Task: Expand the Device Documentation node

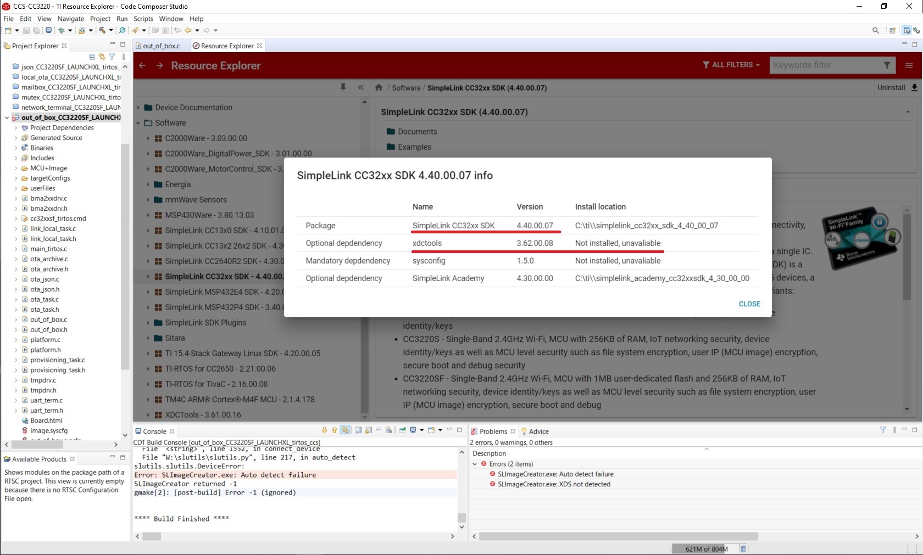Action: pyautogui.click(x=138, y=108)
